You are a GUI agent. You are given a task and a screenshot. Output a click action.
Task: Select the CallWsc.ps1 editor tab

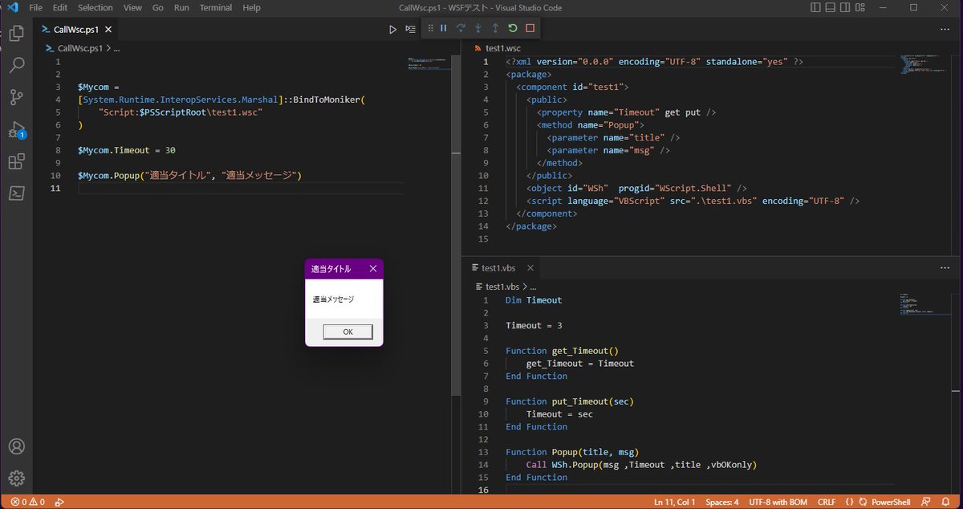(77, 29)
